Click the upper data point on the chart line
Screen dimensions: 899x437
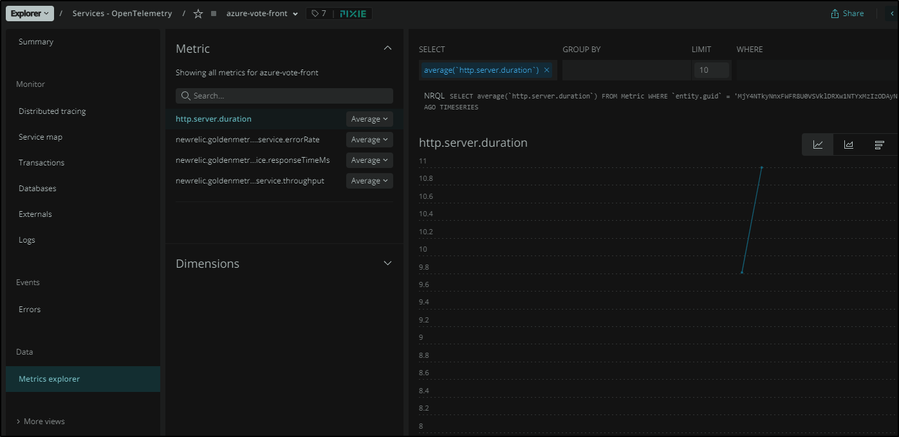(761, 167)
